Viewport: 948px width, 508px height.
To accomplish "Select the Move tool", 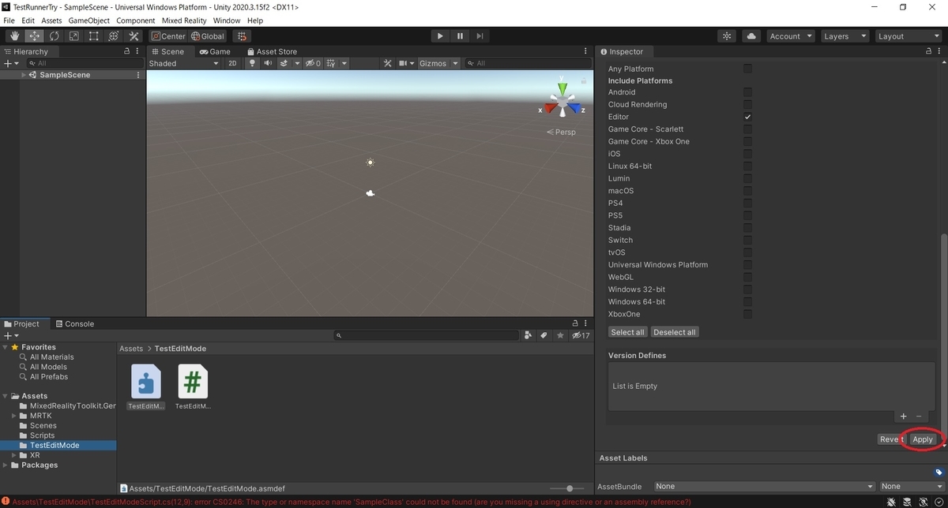I will pyautogui.click(x=34, y=35).
